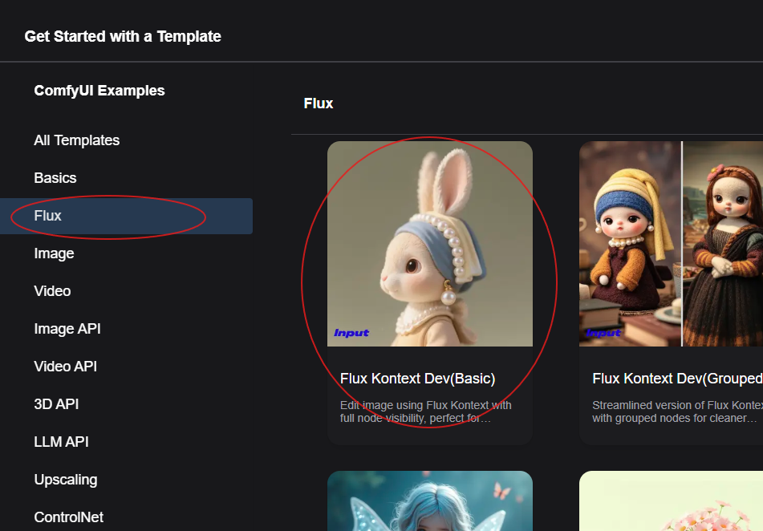Open the blue-haired fairy template thumbnail

coord(430,501)
